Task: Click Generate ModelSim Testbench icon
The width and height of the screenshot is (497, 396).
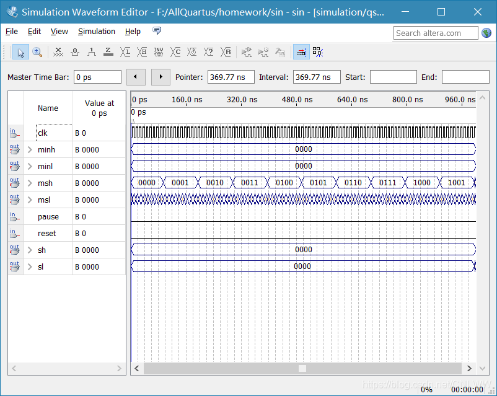Action: 280,52
